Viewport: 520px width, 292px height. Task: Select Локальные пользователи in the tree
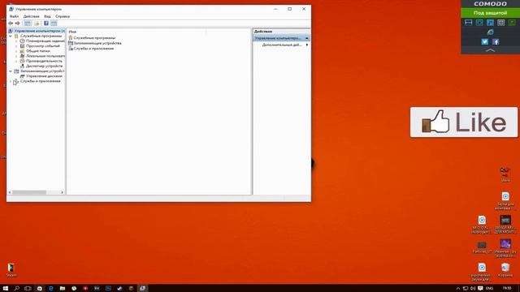pyautogui.click(x=45, y=56)
